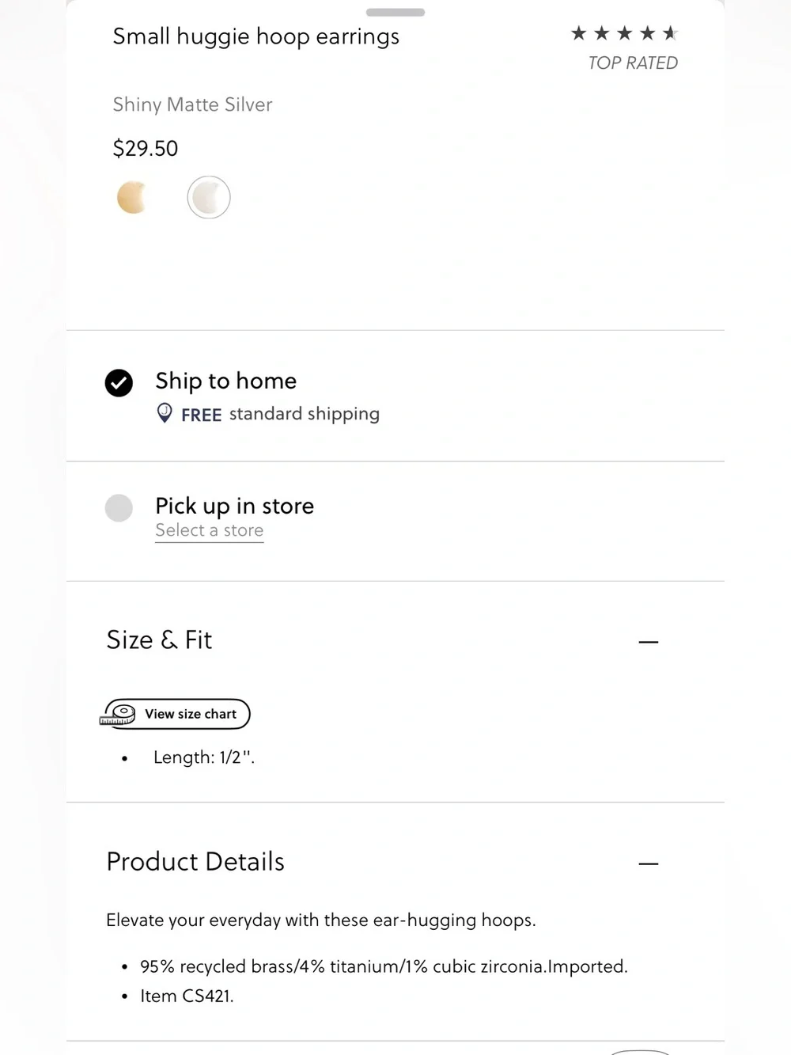Open the Select a store link
The width and height of the screenshot is (791, 1055).
[209, 530]
